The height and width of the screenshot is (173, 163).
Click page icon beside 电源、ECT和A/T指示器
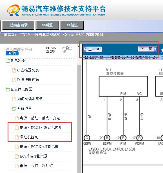tap(17, 147)
